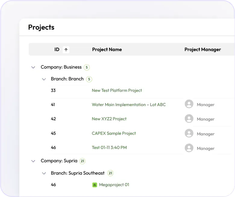
Task: Collapse the Branch: Supria Southeast subgroup
Action: 44,173
